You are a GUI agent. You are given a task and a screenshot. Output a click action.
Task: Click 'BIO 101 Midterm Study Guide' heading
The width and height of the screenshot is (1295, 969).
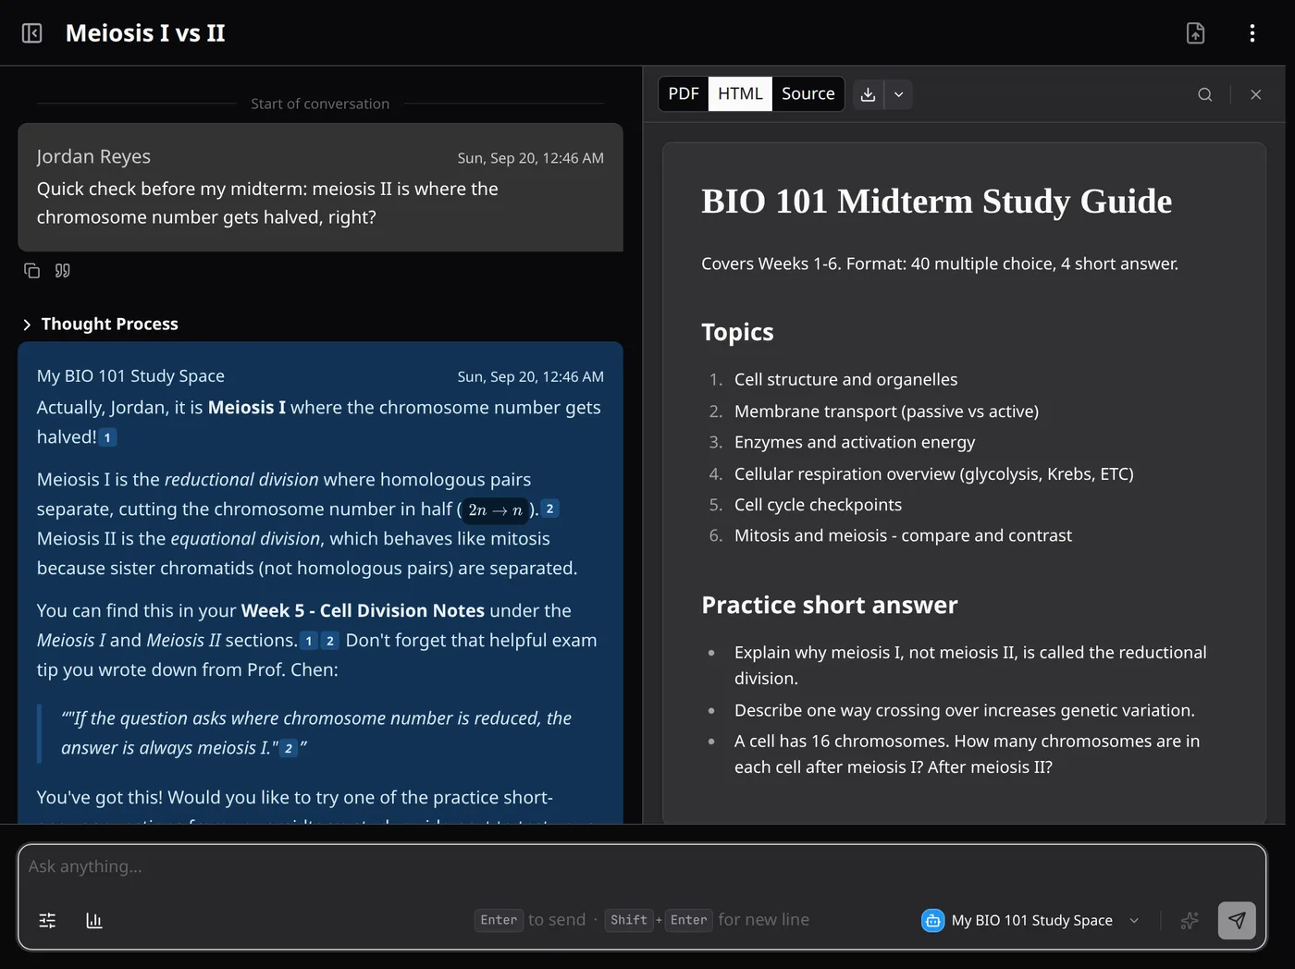pos(936,202)
